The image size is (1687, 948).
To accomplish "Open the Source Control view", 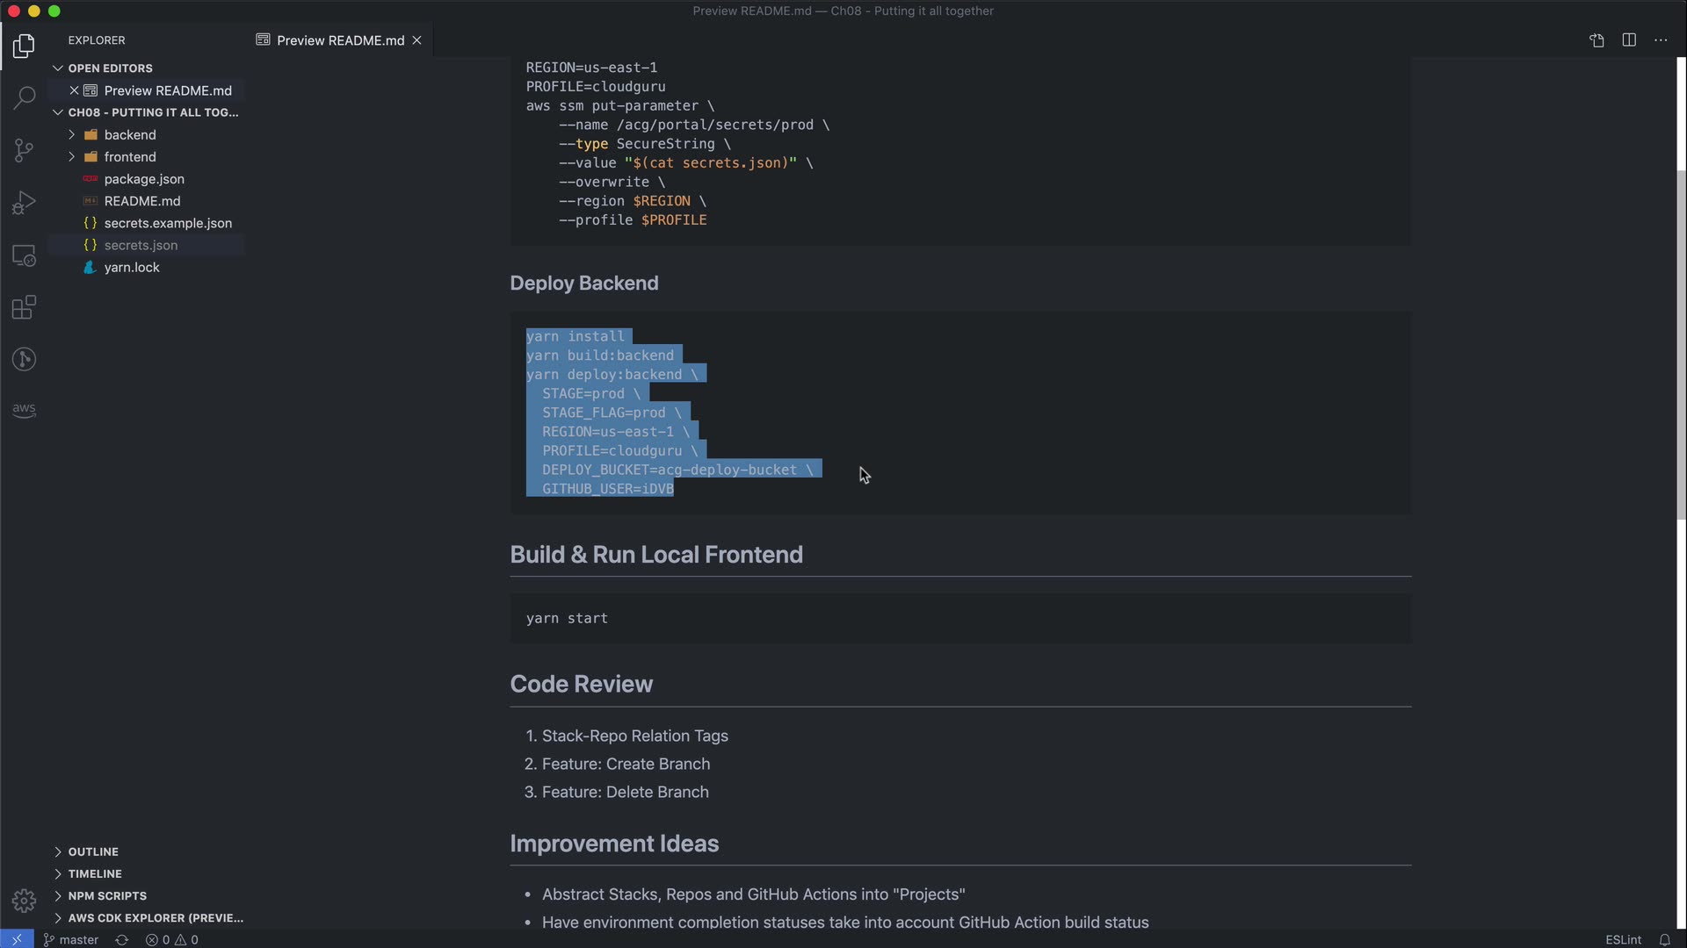I will (24, 150).
